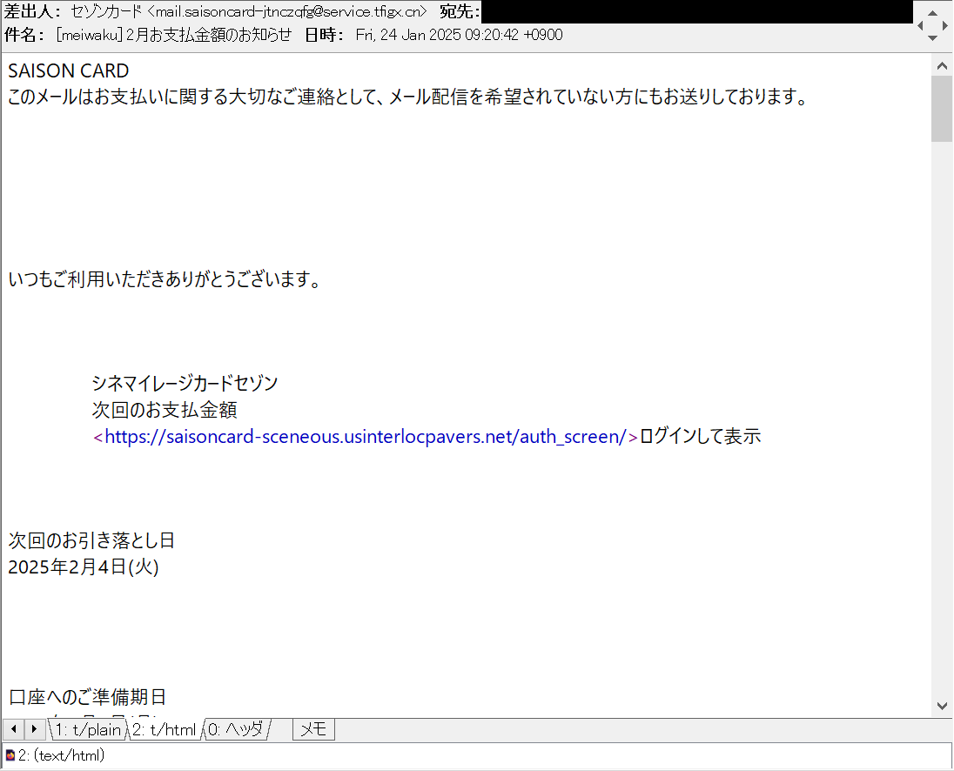Viewport: 954px width, 771px height.
Task: Switch to the 1: t/plain tab
Action: click(88, 729)
